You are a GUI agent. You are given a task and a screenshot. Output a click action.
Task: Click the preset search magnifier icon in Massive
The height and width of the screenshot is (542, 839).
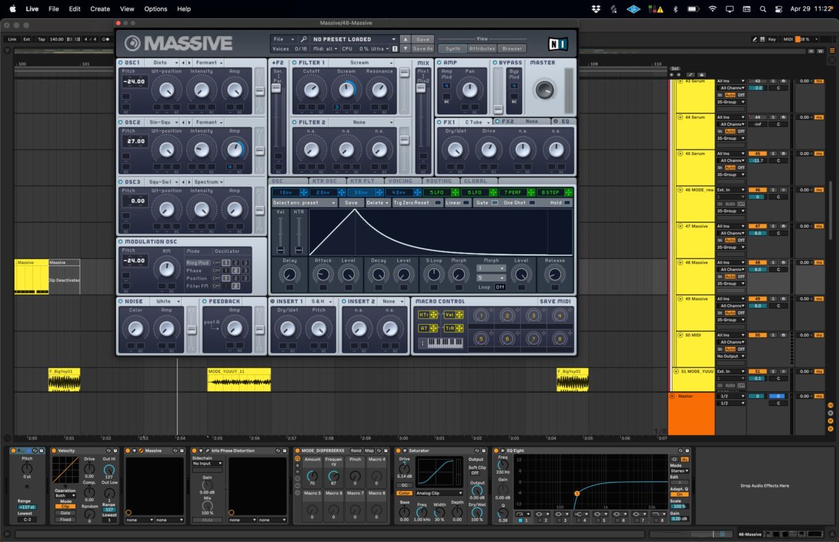click(x=303, y=39)
